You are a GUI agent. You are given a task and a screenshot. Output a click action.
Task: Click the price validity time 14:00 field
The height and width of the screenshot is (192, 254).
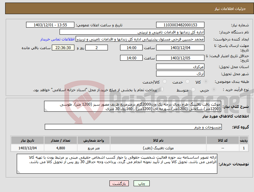[x=131, y=58]
